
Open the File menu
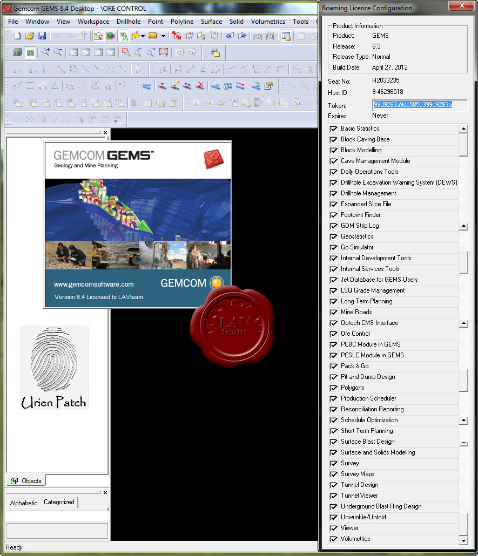(13, 22)
